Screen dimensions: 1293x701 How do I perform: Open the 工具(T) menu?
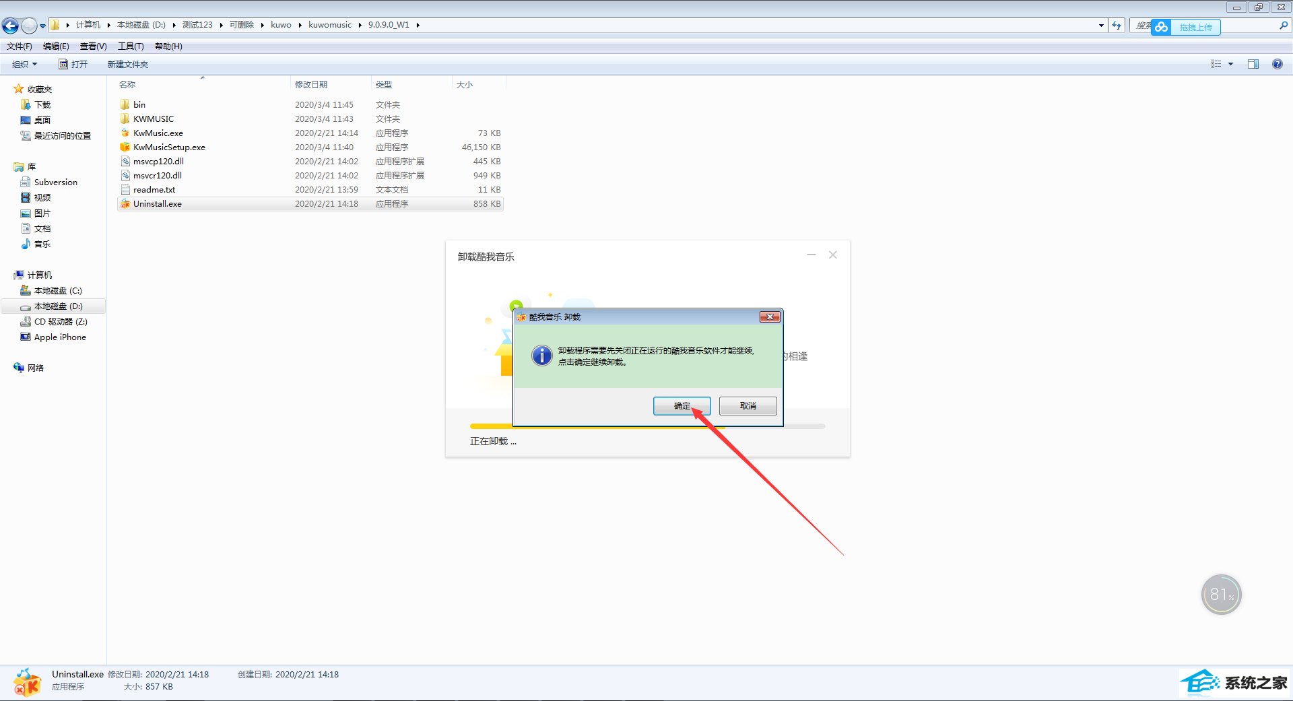point(131,46)
